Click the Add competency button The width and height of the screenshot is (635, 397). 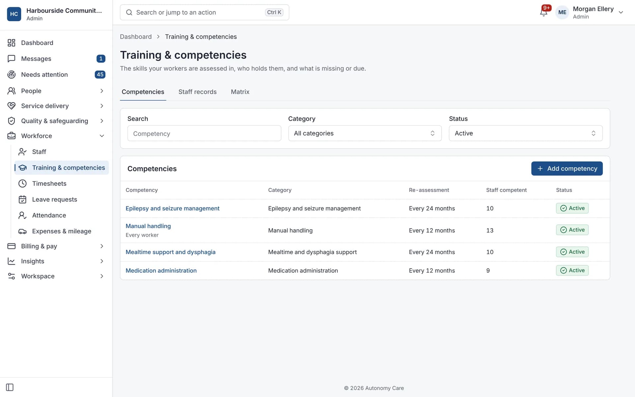[567, 168]
